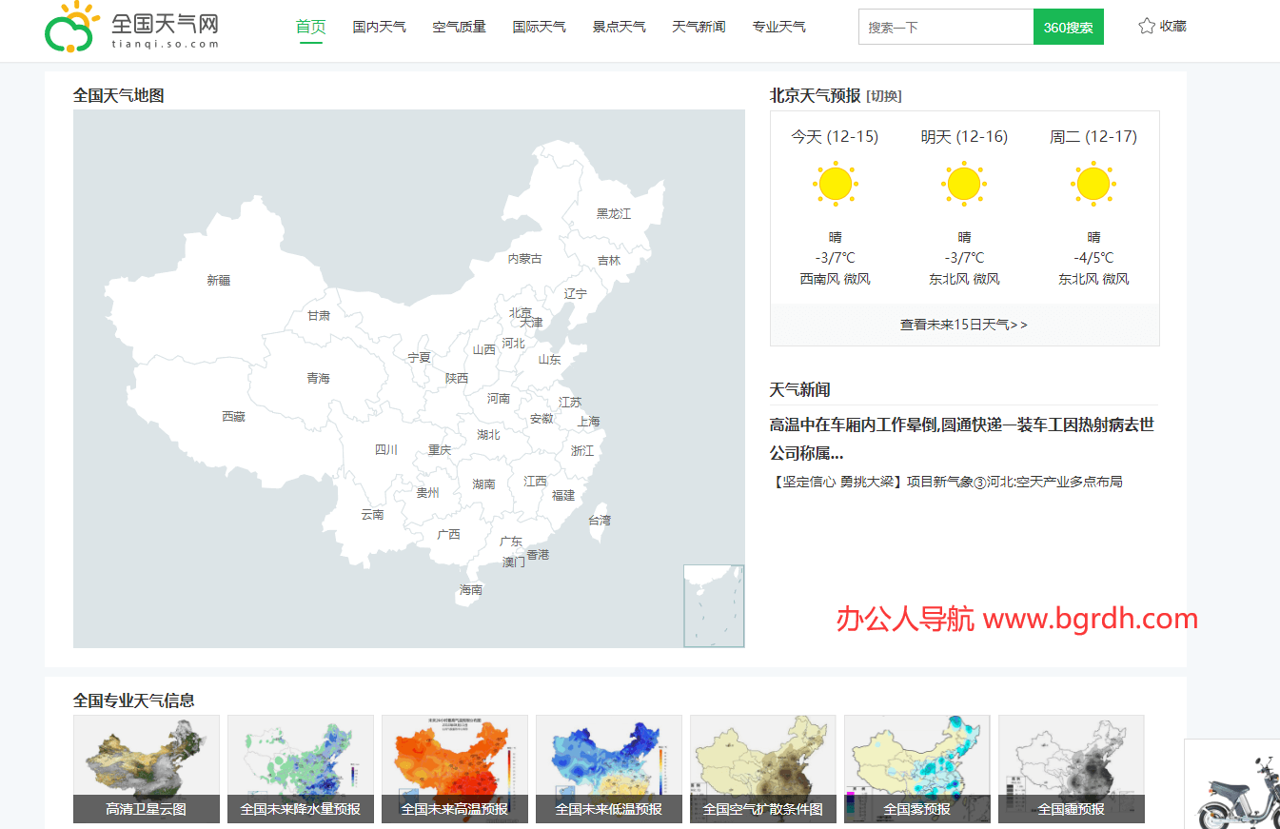1280x829 pixels.
Task: Select the 首页 navigation tab
Action: click(x=310, y=27)
